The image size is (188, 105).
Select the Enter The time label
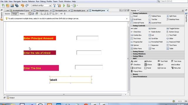coord(41,68)
